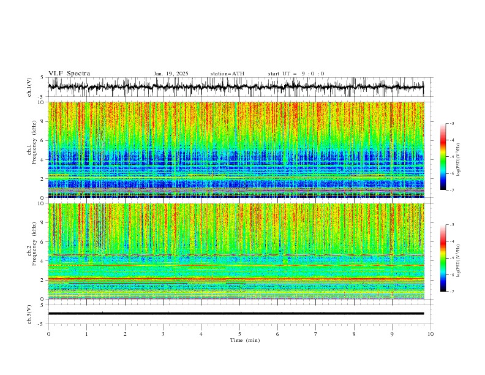485x375 pixels.
Task: Click the ch.1 'Frequency (kHz)' axis label
Action: click(34, 142)
